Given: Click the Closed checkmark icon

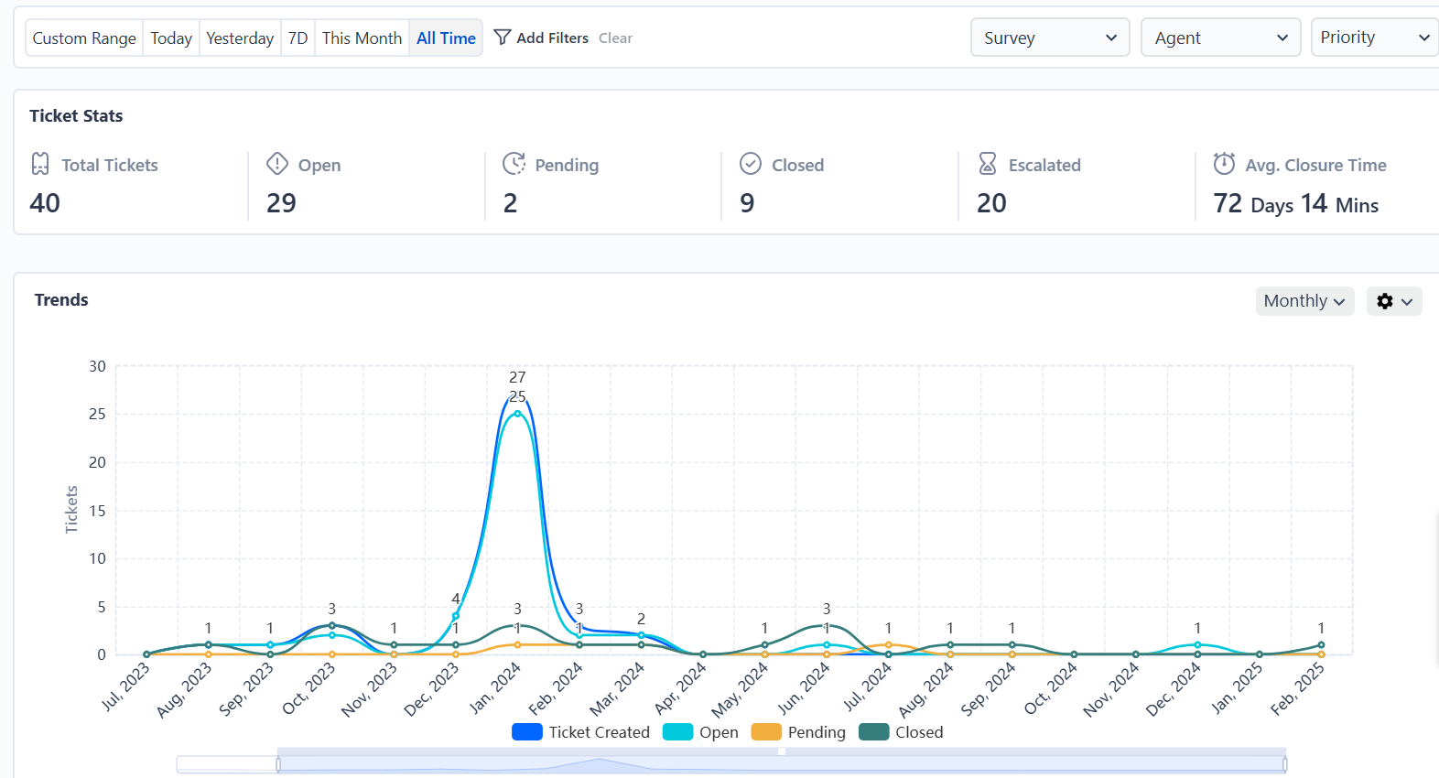Looking at the screenshot, I should [751, 164].
